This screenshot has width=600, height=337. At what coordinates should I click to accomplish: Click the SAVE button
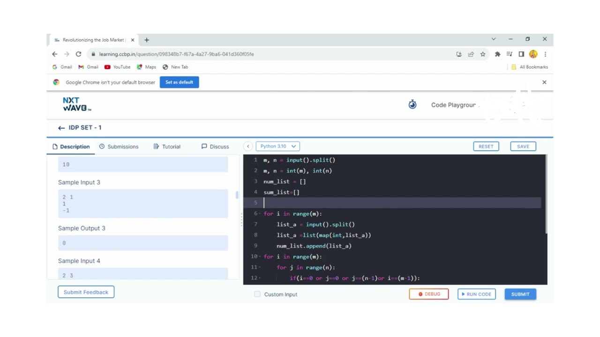[x=523, y=147]
